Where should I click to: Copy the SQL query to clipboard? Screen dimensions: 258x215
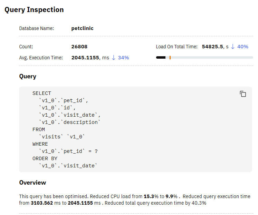243,94
